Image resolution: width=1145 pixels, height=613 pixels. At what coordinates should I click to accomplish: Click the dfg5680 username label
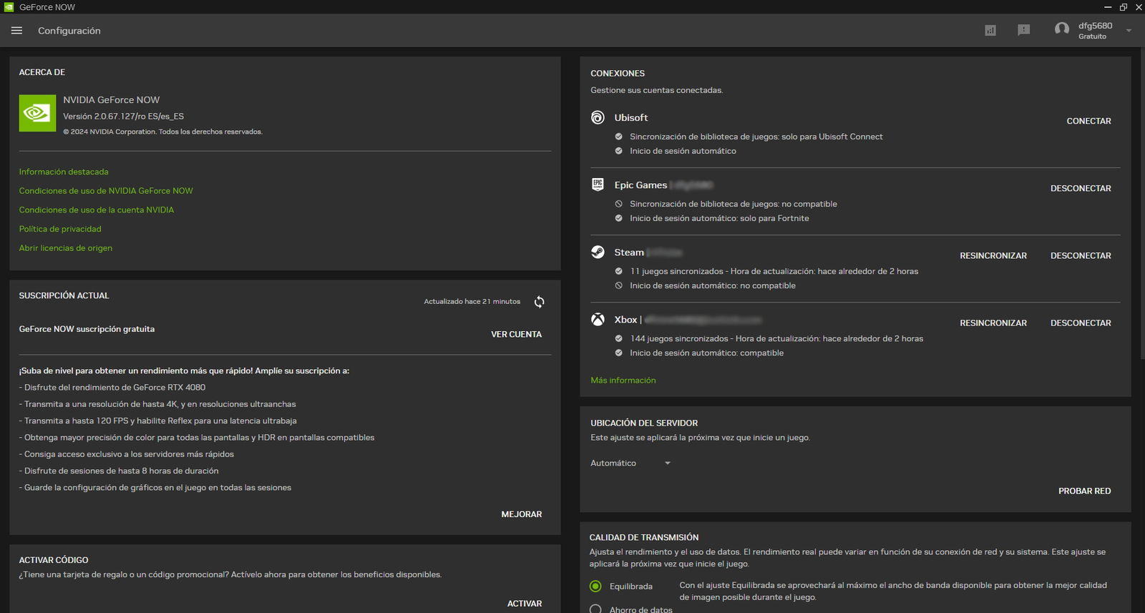pyautogui.click(x=1095, y=26)
